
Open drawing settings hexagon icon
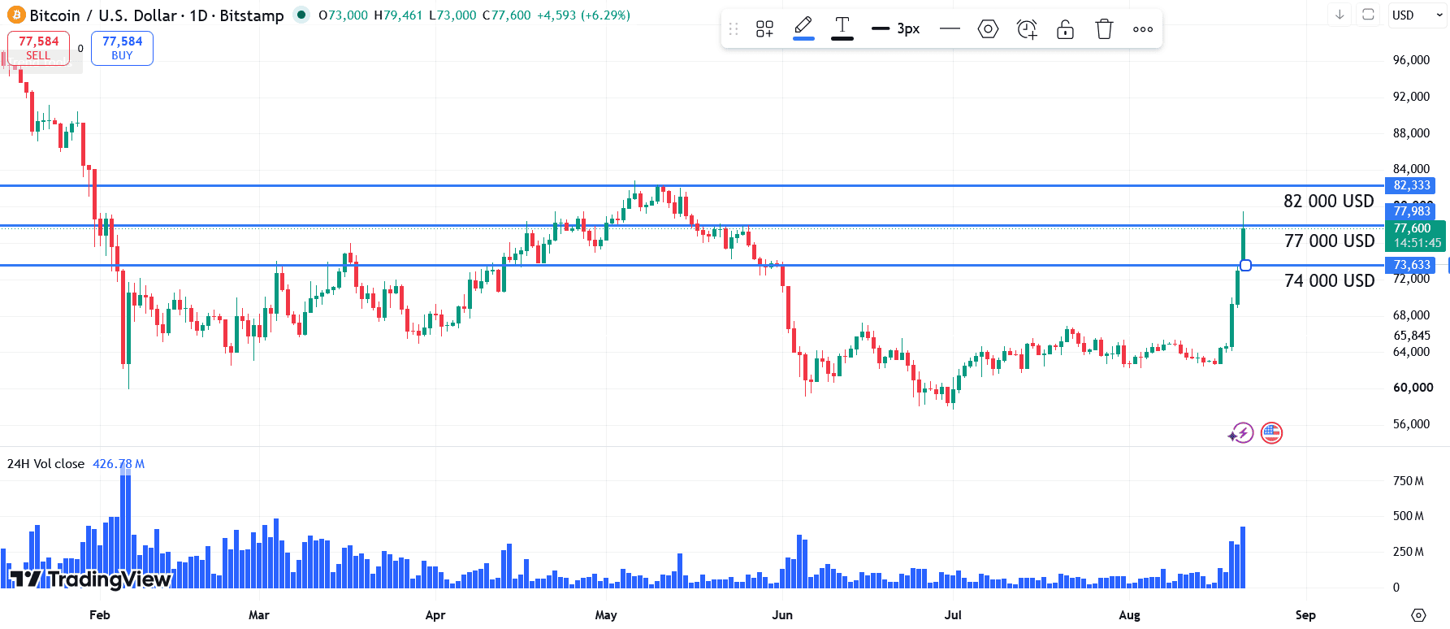(988, 29)
